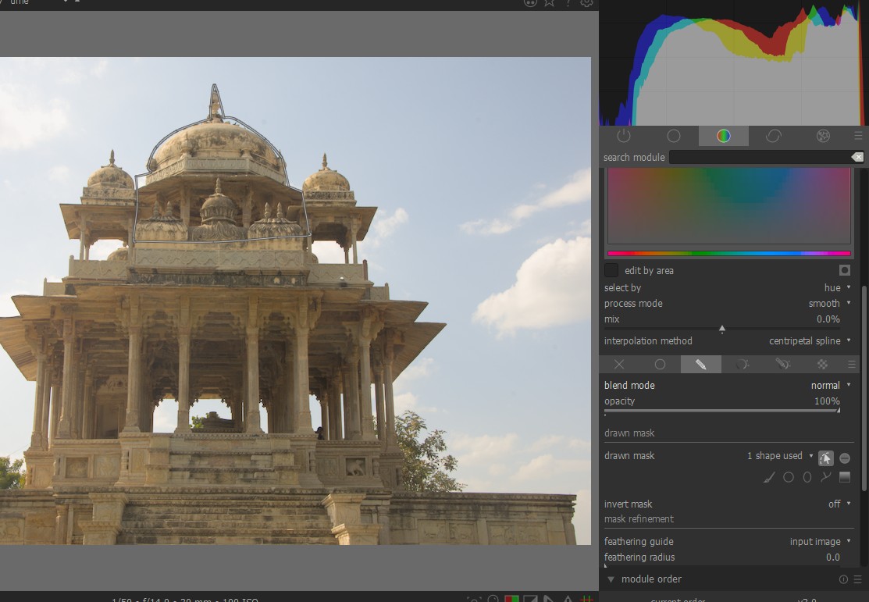Open the 1 shape used dropdown
This screenshot has width=869, height=602.
point(780,456)
